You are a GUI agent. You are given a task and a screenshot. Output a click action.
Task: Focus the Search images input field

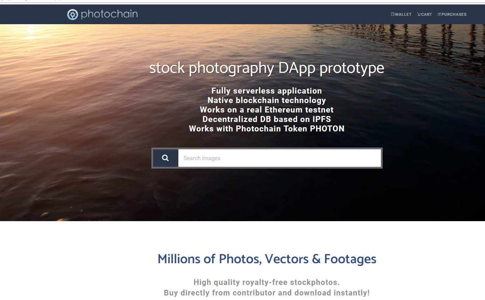(x=280, y=158)
